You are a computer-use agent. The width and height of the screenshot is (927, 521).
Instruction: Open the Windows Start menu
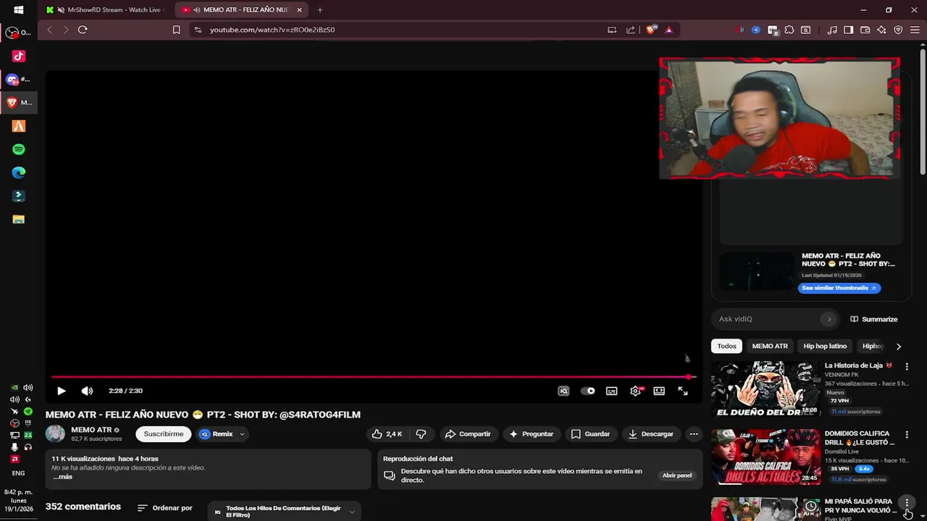tap(19, 10)
